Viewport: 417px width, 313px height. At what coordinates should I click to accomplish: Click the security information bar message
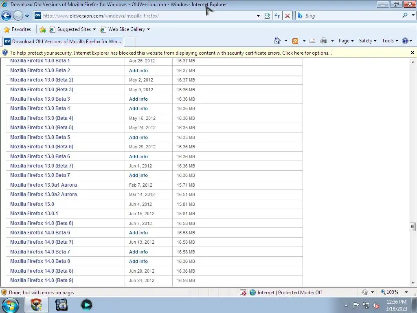pyautogui.click(x=171, y=53)
